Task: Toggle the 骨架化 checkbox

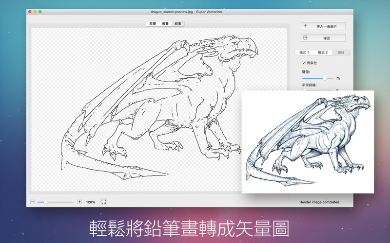Action: (x=304, y=63)
